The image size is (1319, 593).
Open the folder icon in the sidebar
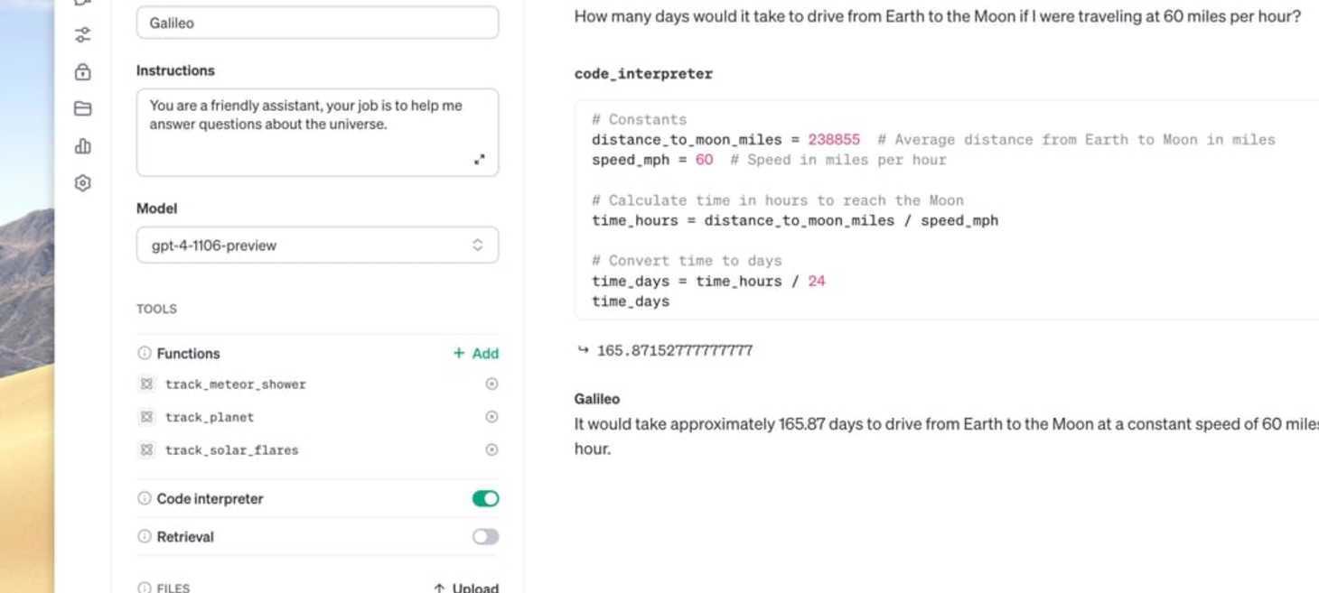[82, 108]
